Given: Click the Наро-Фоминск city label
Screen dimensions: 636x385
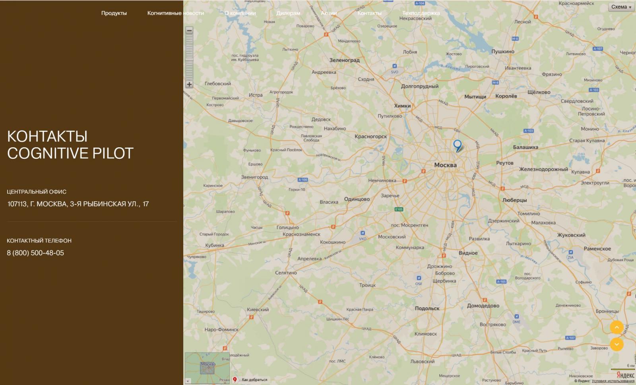Looking at the screenshot, I should pyautogui.click(x=221, y=329).
